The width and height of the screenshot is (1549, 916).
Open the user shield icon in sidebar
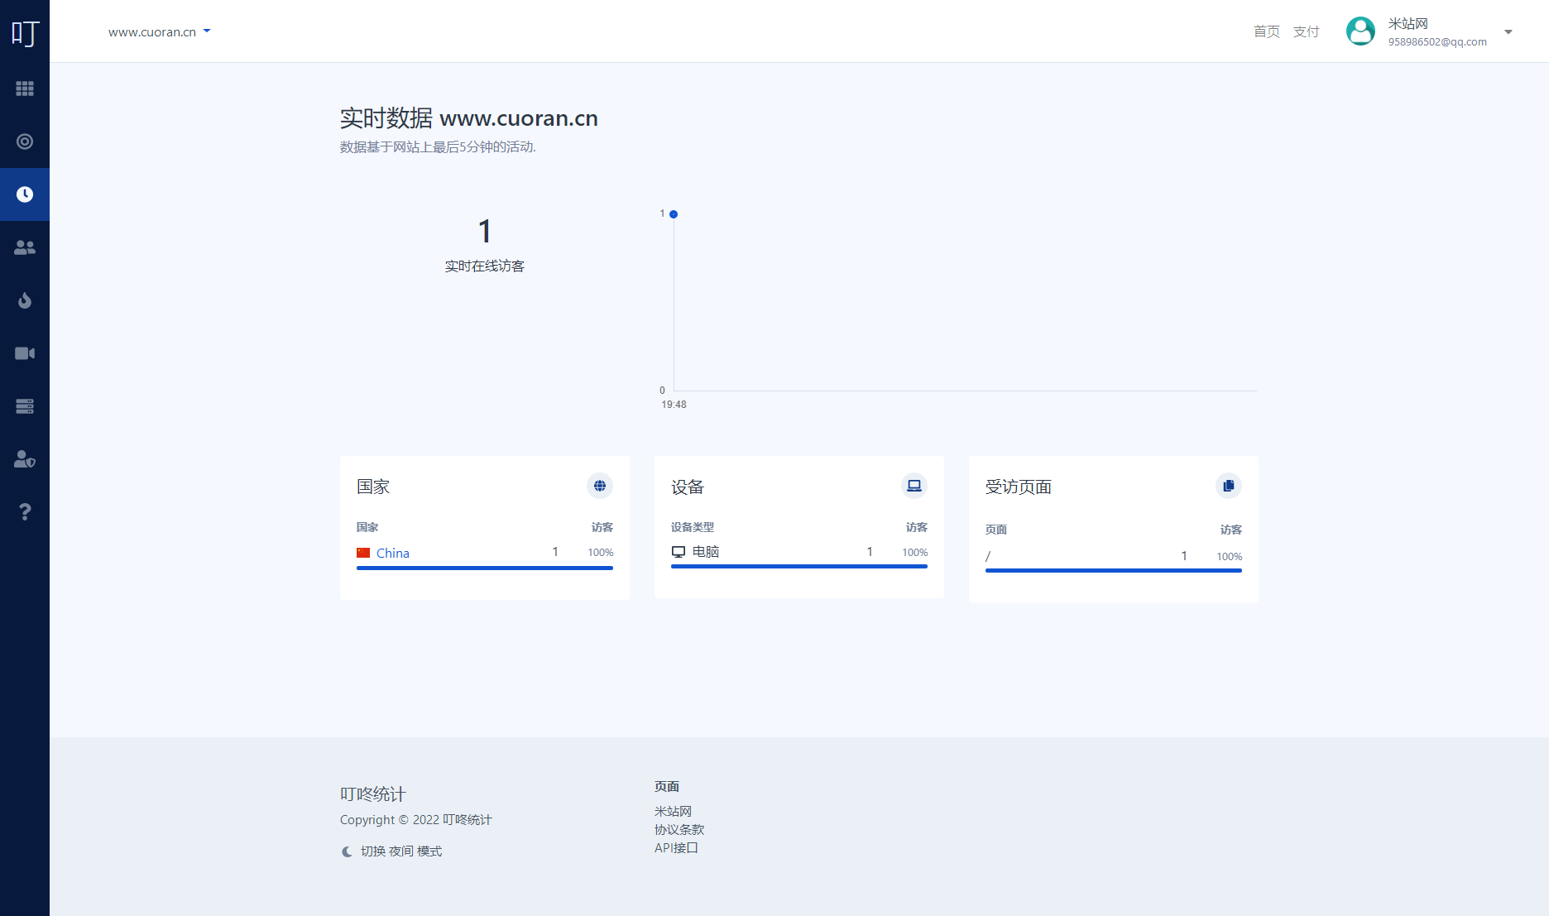[25, 459]
